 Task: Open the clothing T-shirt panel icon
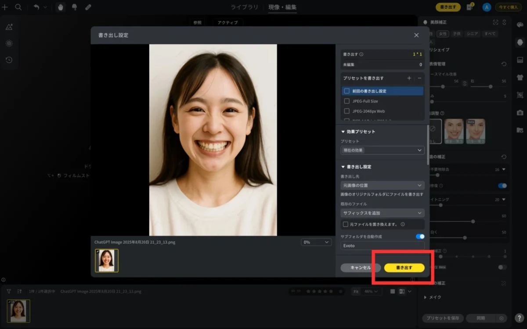[520, 77]
